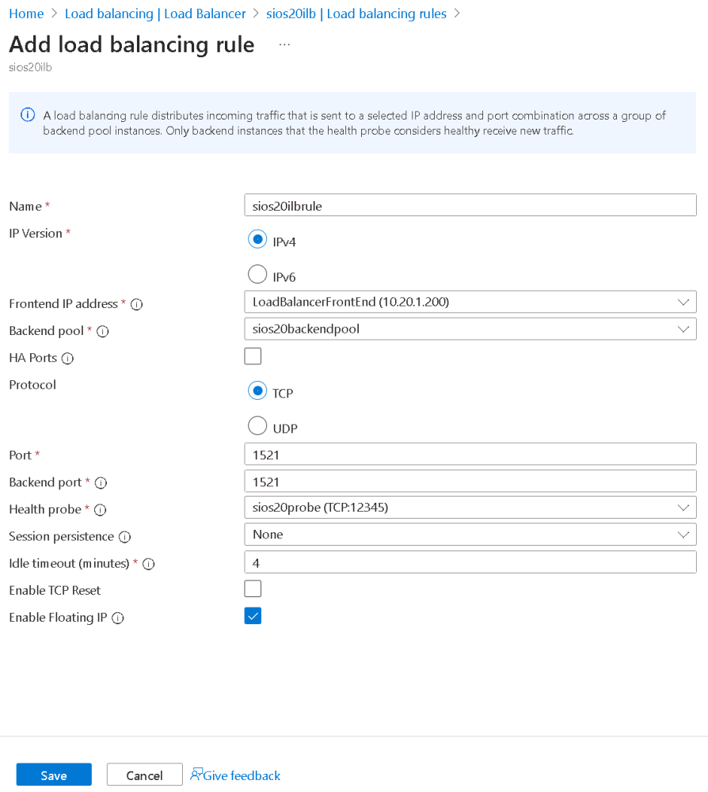Go to Home breadcrumb
The image size is (708, 792).
[26, 13]
